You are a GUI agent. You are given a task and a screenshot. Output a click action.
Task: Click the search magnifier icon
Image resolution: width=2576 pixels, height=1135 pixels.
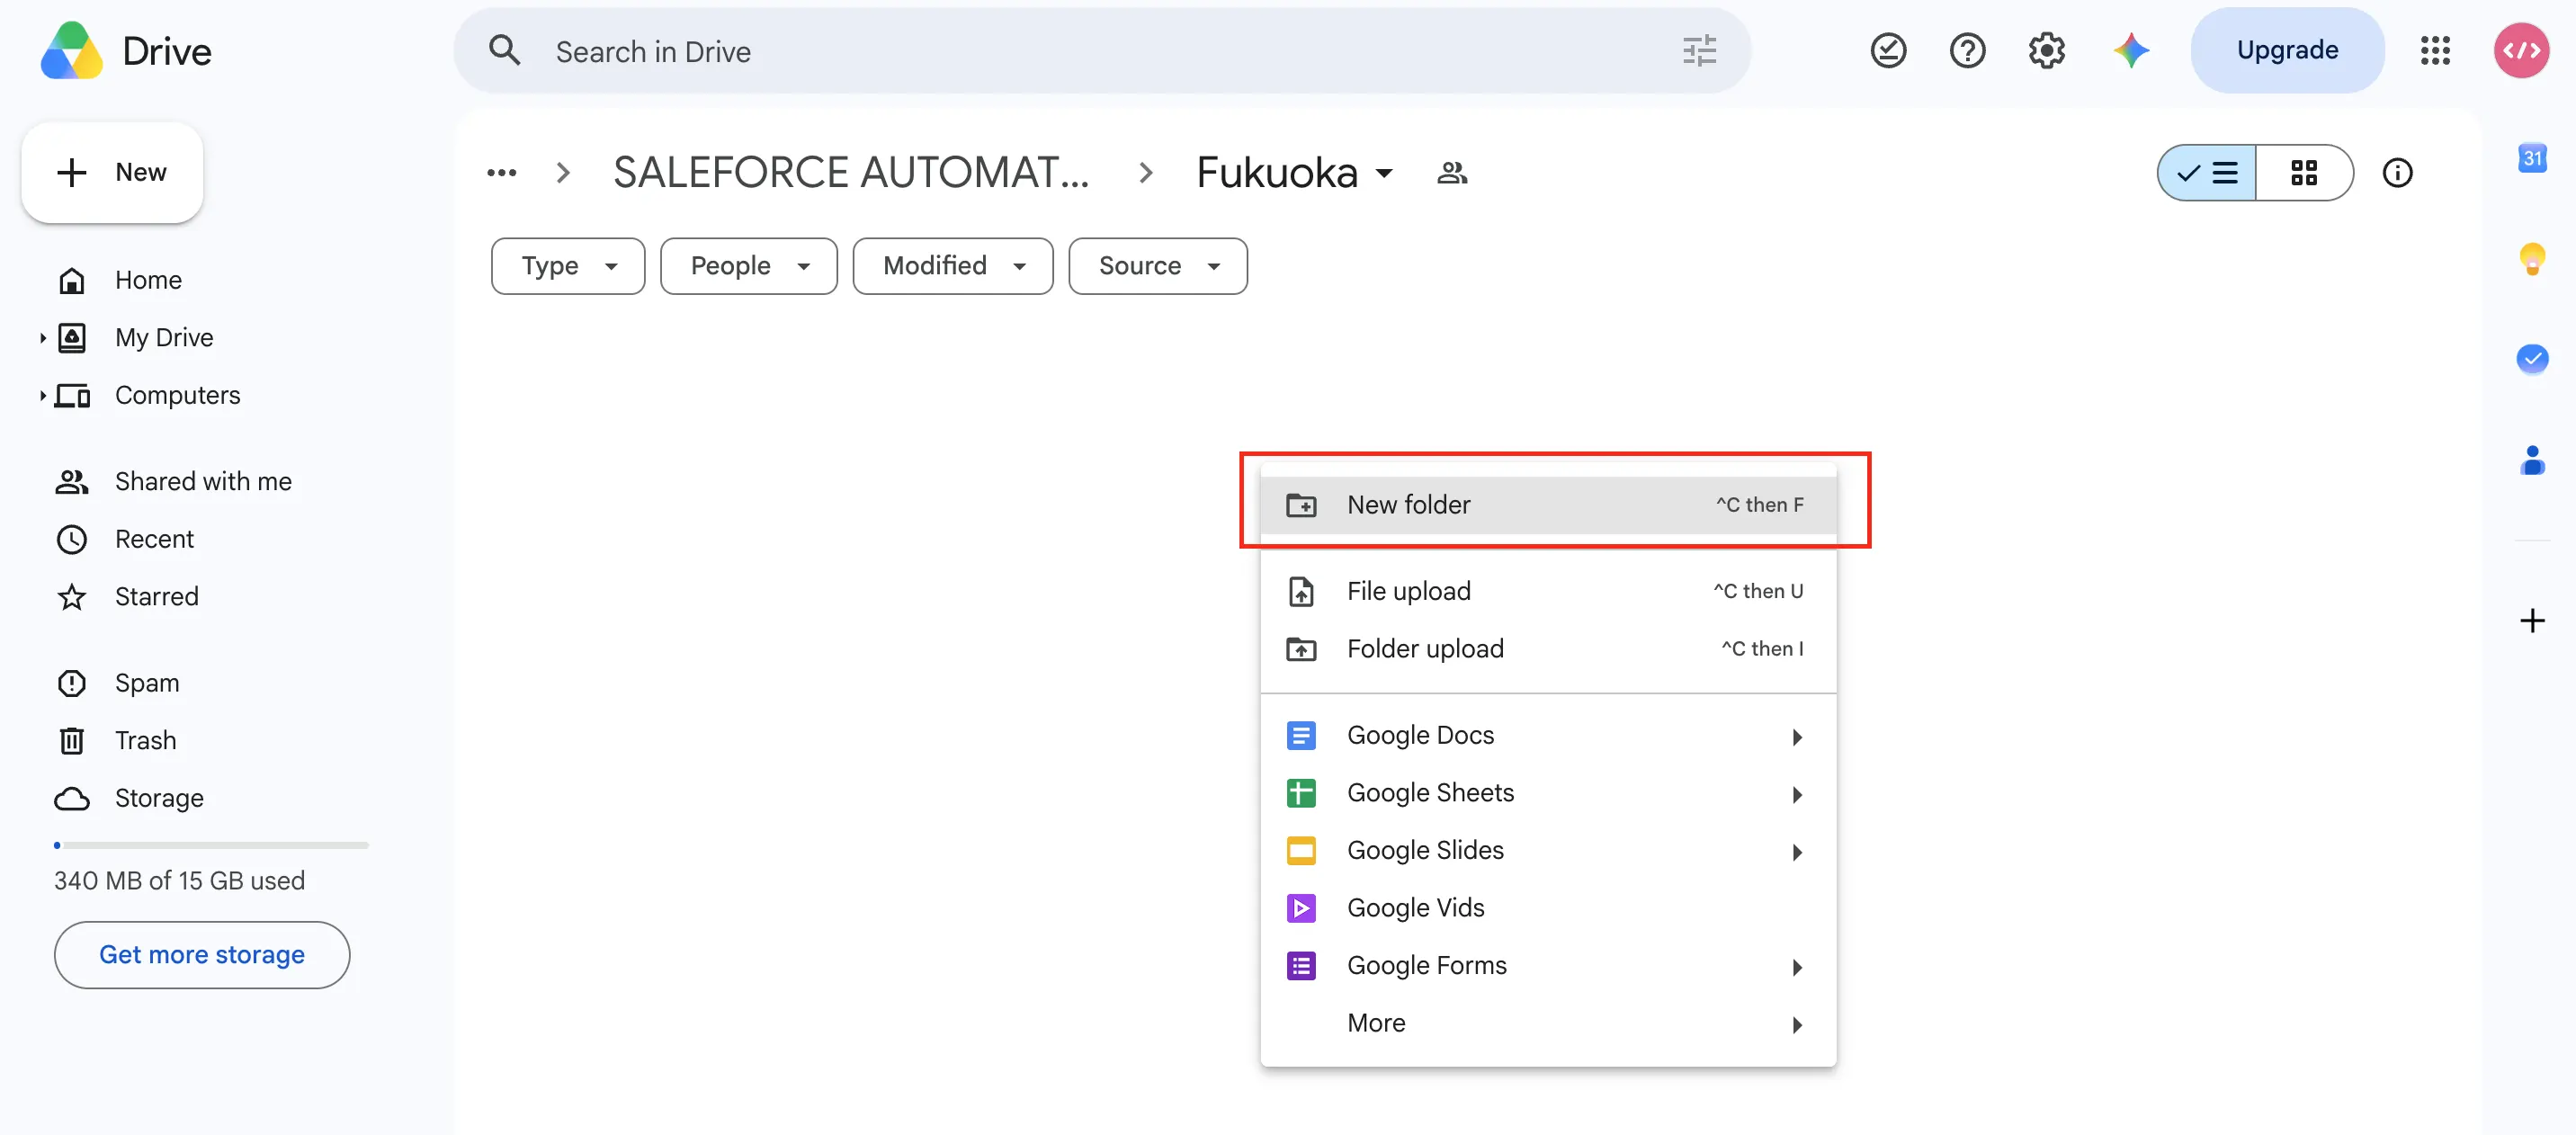[x=505, y=51]
